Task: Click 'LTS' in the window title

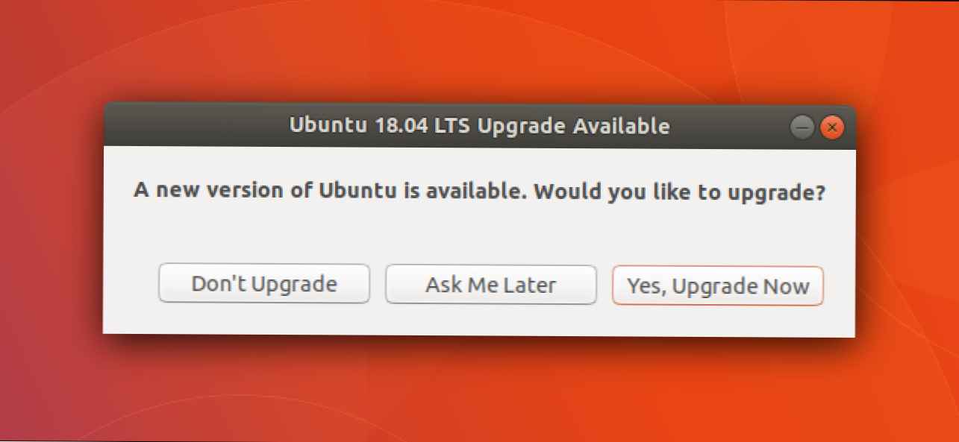Action: [x=452, y=126]
